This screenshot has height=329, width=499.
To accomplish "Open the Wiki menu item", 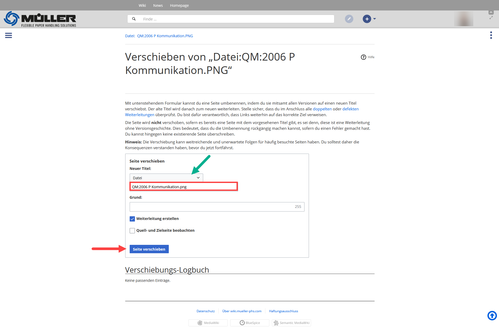I will click(x=142, y=6).
